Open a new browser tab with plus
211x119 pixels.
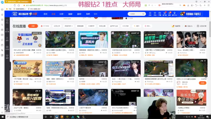(x=33, y=2)
